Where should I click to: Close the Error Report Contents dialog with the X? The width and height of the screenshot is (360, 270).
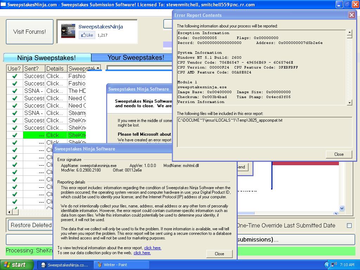tap(351, 15)
